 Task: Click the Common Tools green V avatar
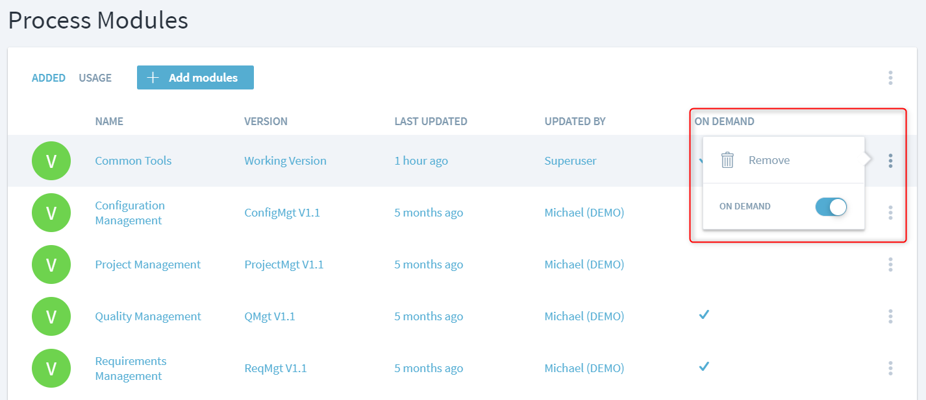(51, 161)
